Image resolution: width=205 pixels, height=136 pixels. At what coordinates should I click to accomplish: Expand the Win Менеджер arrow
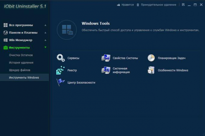(45, 40)
